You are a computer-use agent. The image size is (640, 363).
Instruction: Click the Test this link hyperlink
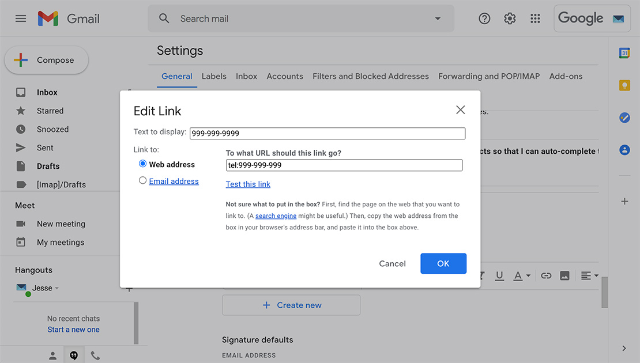pos(248,184)
